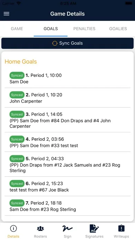This screenshot has height=239, width=135.
Task: Select goal 4 at Period 2, 03:56
Action: click(x=67, y=142)
